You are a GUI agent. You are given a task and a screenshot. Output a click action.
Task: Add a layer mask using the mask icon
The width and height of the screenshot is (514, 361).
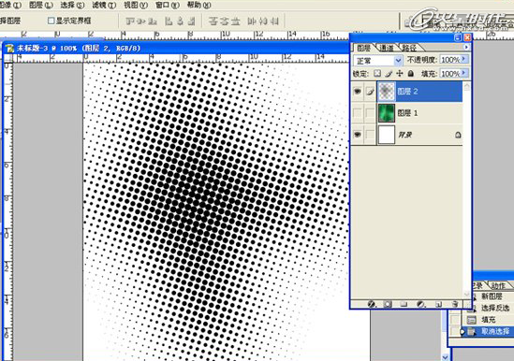click(388, 304)
